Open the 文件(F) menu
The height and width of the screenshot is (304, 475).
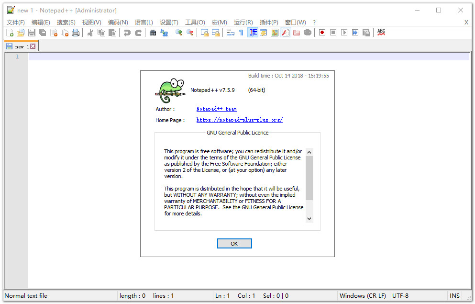coord(16,23)
